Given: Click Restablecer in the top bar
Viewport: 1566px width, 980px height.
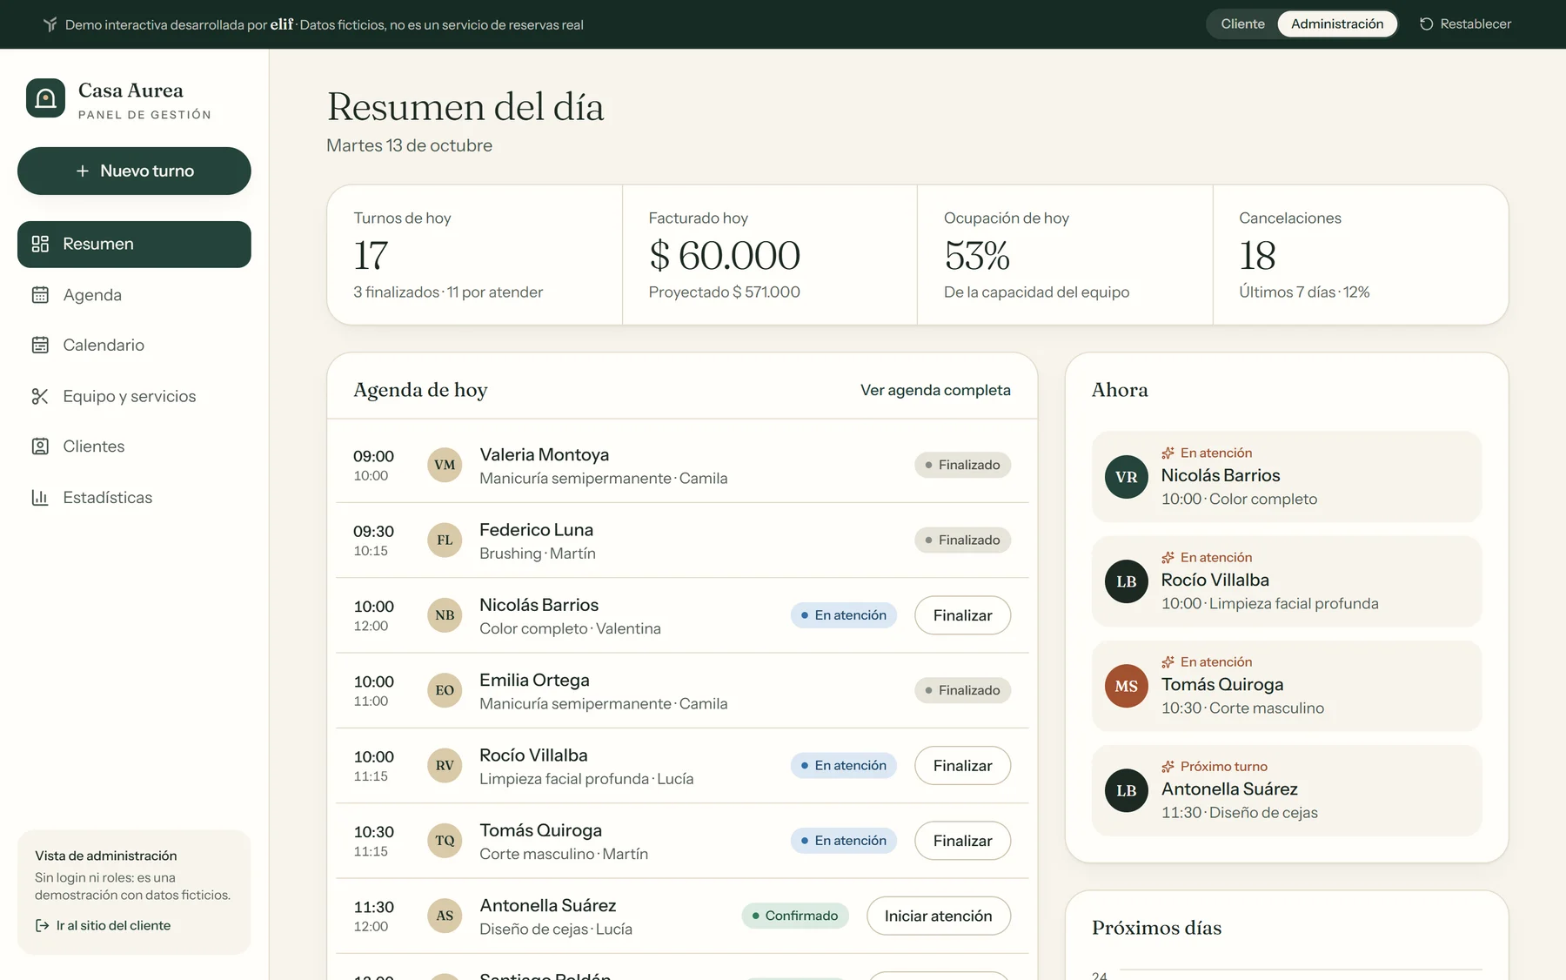Looking at the screenshot, I should click(1466, 24).
